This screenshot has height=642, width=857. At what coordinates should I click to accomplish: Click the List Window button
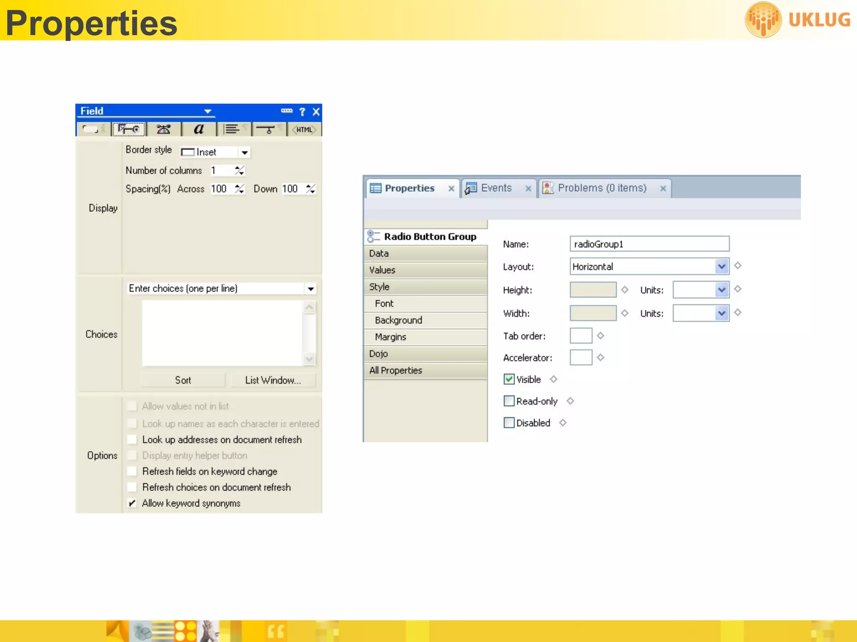coord(273,380)
